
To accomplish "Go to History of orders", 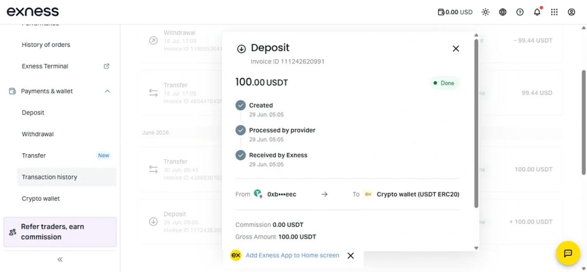I will (x=46, y=45).
